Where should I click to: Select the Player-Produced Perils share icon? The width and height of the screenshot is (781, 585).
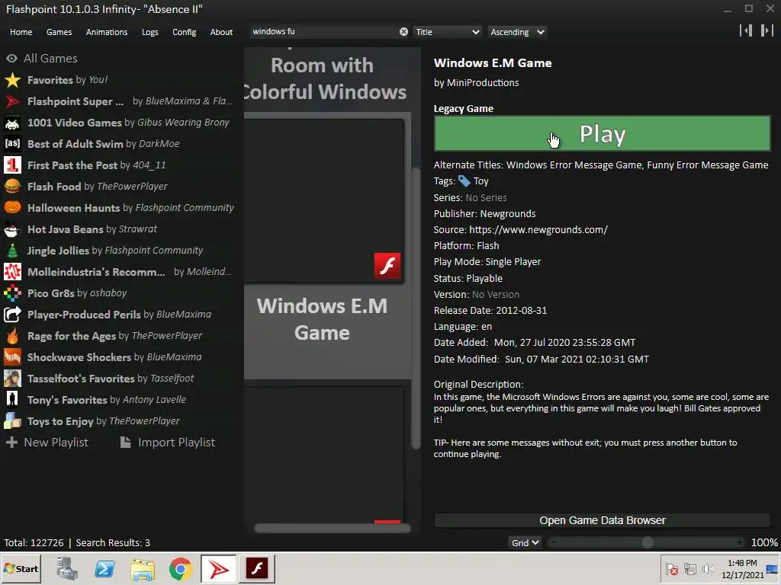click(12, 315)
